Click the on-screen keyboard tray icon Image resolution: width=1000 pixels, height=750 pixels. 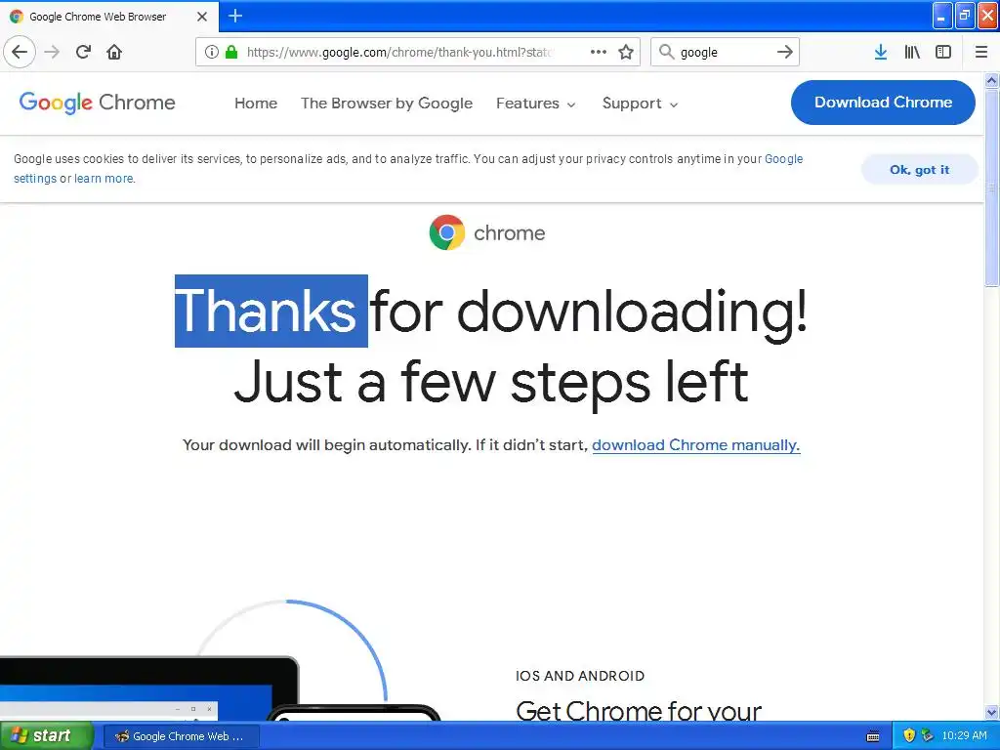pos(873,736)
